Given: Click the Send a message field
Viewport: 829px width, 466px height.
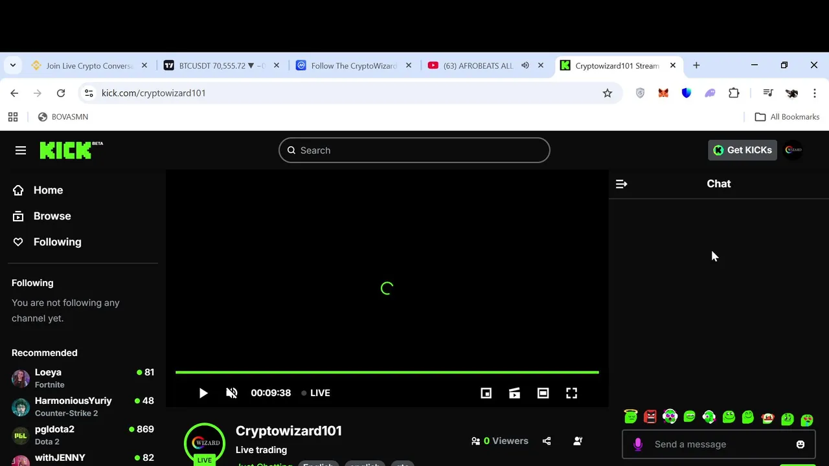Looking at the screenshot, I should (719, 444).
